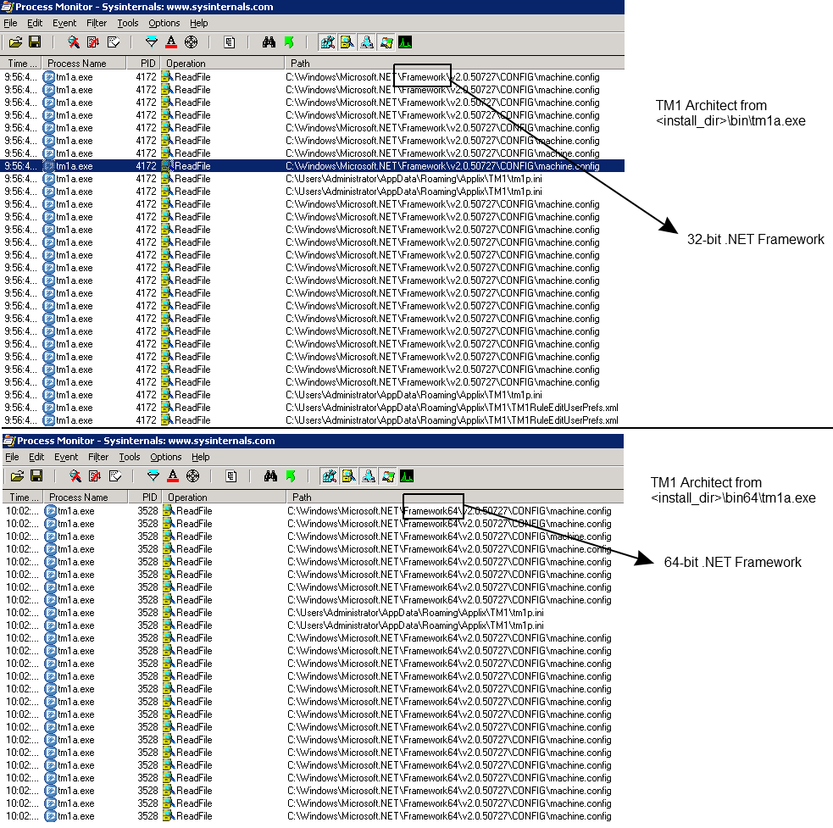
Task: Toggle Autoscroll icon in top window toolbar
Action: [93, 42]
